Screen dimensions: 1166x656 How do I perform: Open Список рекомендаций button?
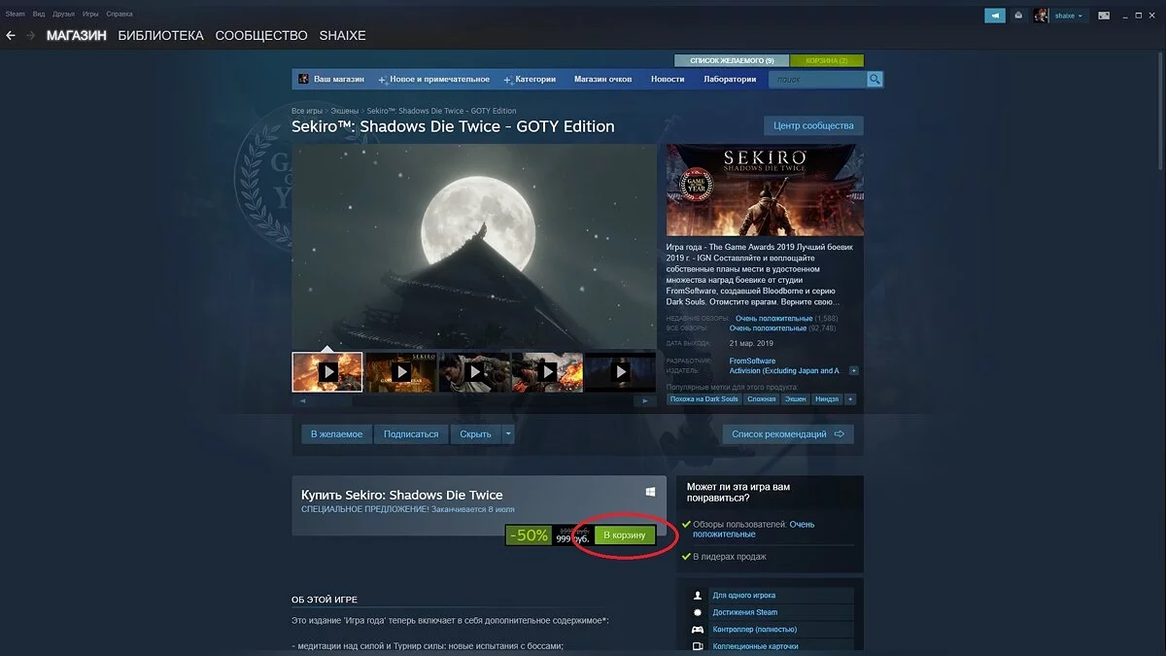click(788, 433)
